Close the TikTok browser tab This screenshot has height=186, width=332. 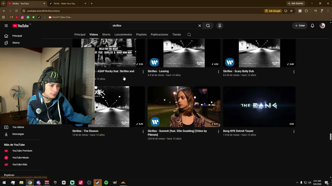85,4
